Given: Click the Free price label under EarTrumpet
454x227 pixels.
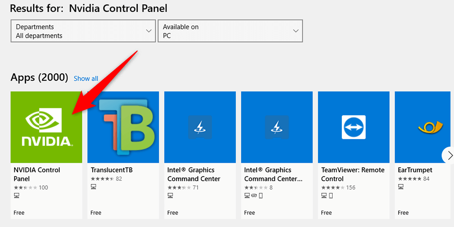Looking at the screenshot, I should point(403,213).
